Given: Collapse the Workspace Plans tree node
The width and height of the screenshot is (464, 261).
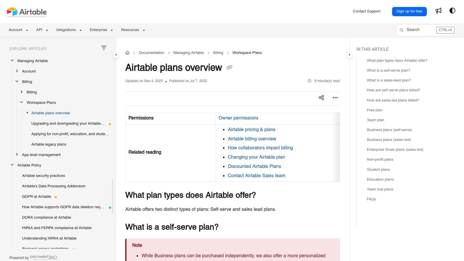Looking at the screenshot, I should (21, 102).
